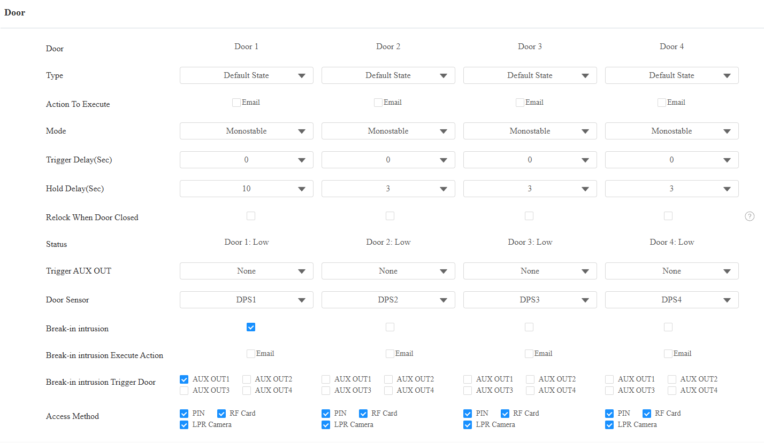Open Door 4 Mode dropdown
This screenshot has width=764, height=443.
(x=672, y=131)
